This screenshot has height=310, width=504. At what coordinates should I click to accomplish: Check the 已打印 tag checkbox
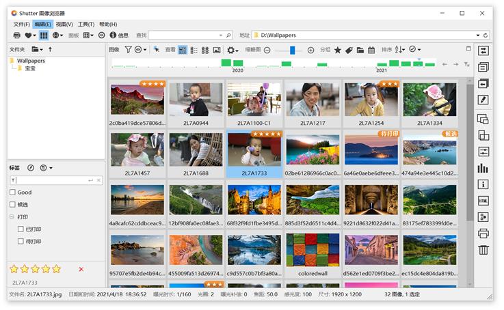point(21,229)
